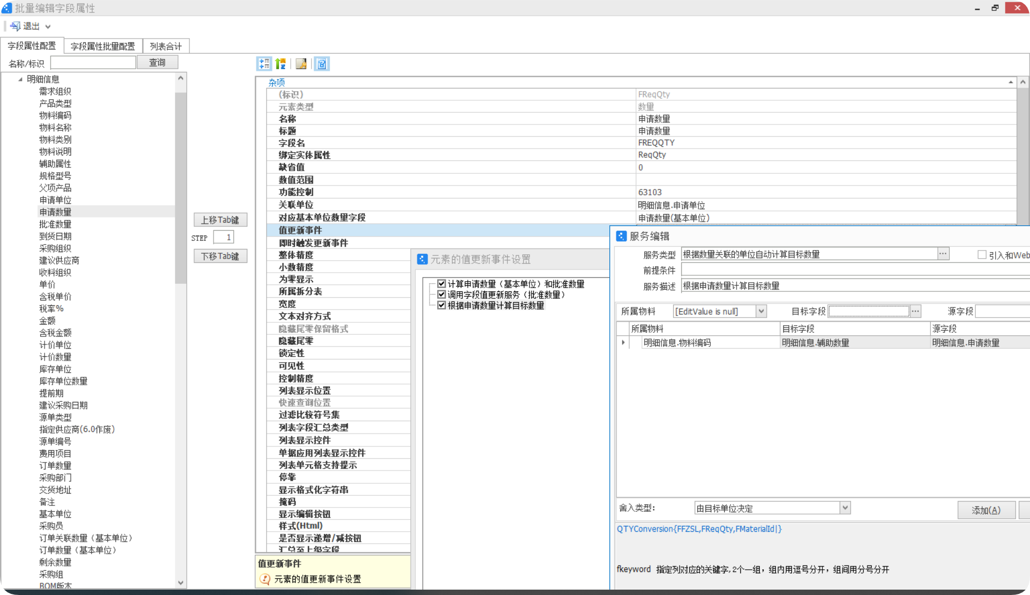The height and width of the screenshot is (595, 1030).
Task: Select 申请单位 in the field tree
Action: [x=55, y=200]
